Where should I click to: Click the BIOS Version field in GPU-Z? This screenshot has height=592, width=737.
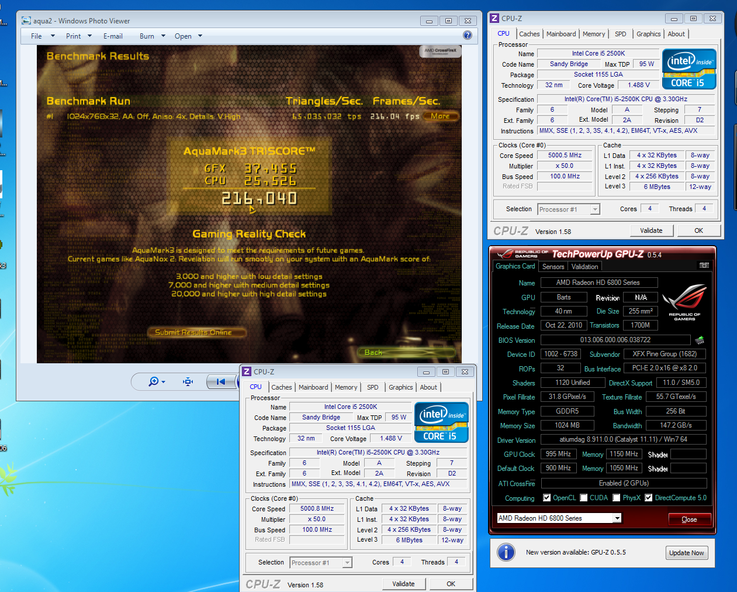point(615,340)
